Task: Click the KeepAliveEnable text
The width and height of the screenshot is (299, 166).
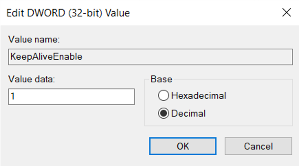Action: tap(46, 57)
